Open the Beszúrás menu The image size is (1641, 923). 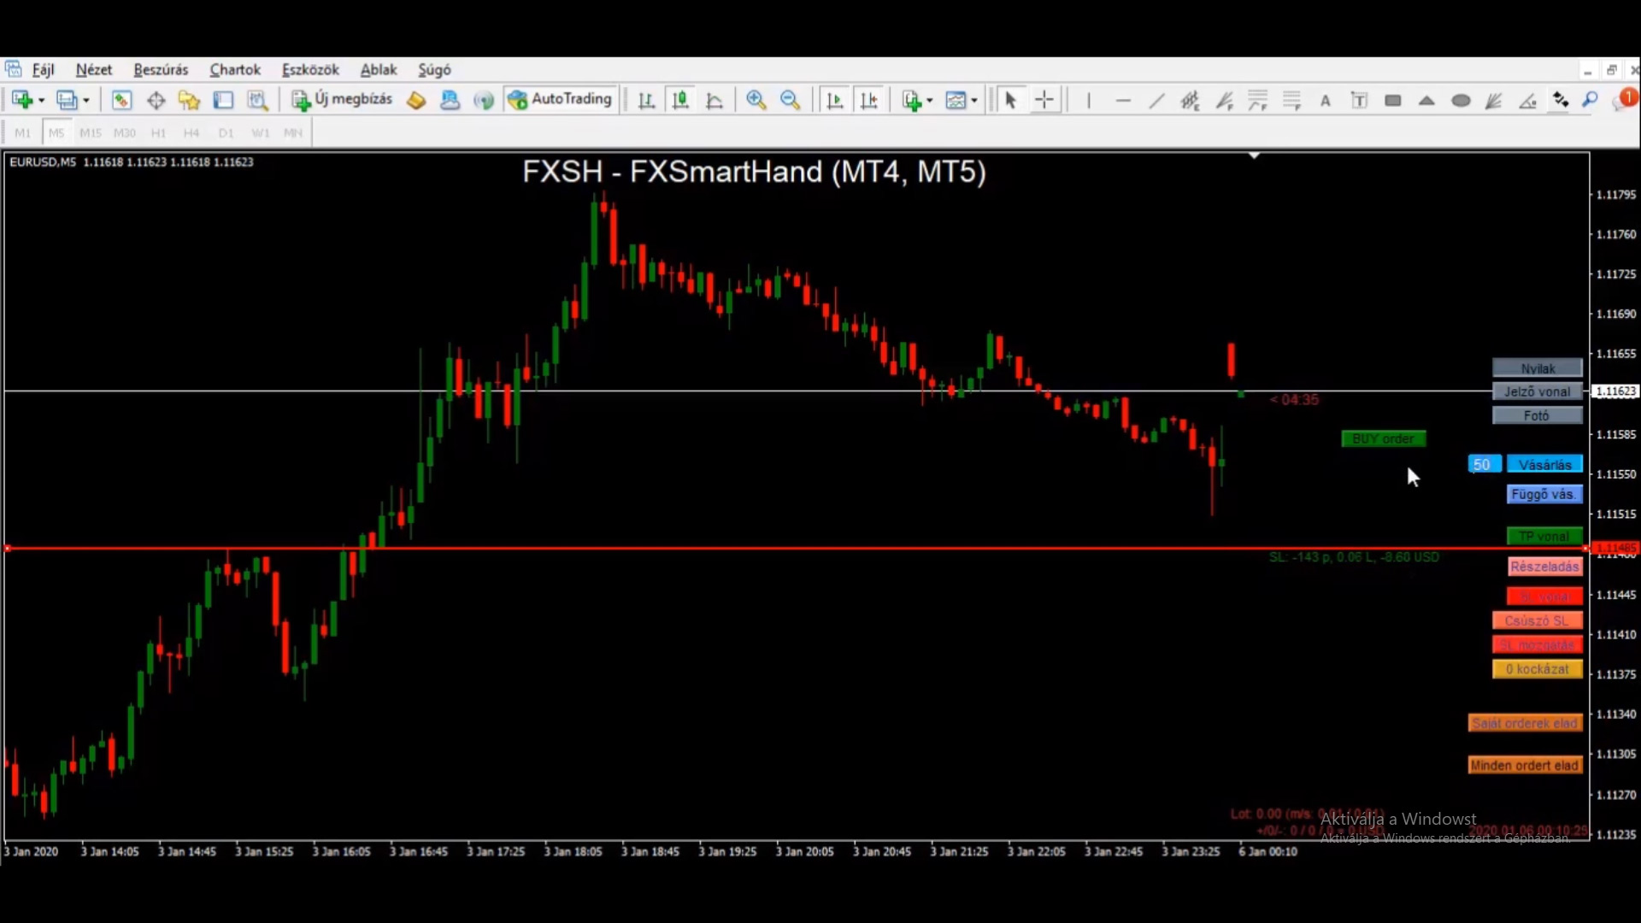pyautogui.click(x=161, y=70)
